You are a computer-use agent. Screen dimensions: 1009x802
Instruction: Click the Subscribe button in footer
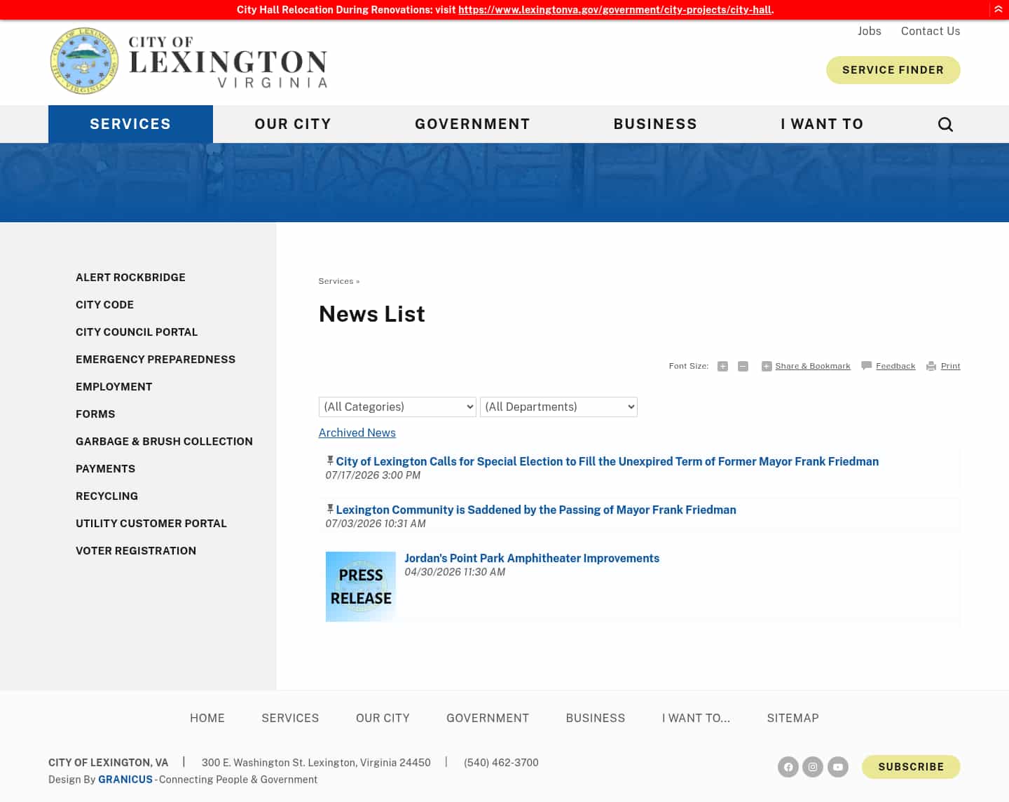point(911,767)
